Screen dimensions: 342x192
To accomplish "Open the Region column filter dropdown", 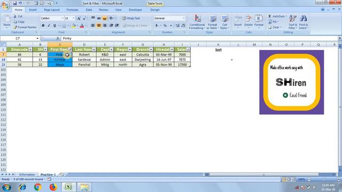I will (129, 50).
